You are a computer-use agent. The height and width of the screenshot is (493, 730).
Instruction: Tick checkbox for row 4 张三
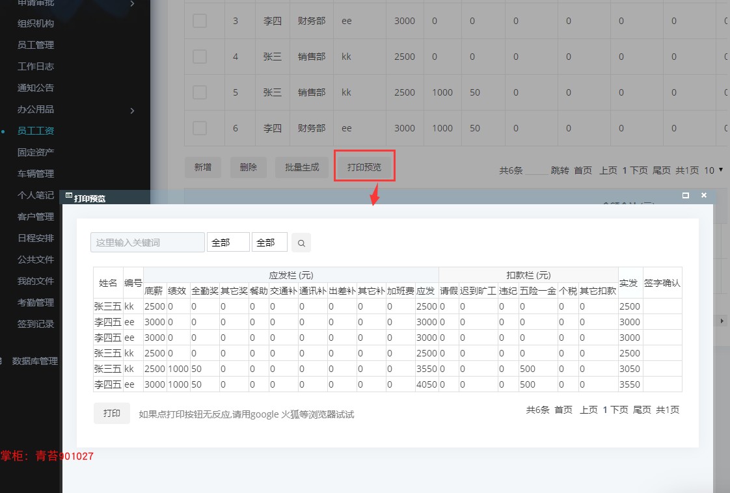tap(200, 57)
